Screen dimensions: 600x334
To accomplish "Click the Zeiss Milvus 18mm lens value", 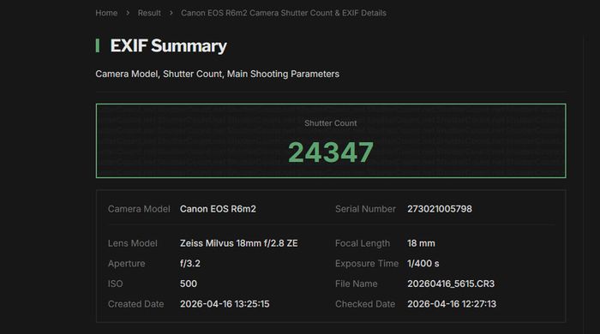I will 239,243.
